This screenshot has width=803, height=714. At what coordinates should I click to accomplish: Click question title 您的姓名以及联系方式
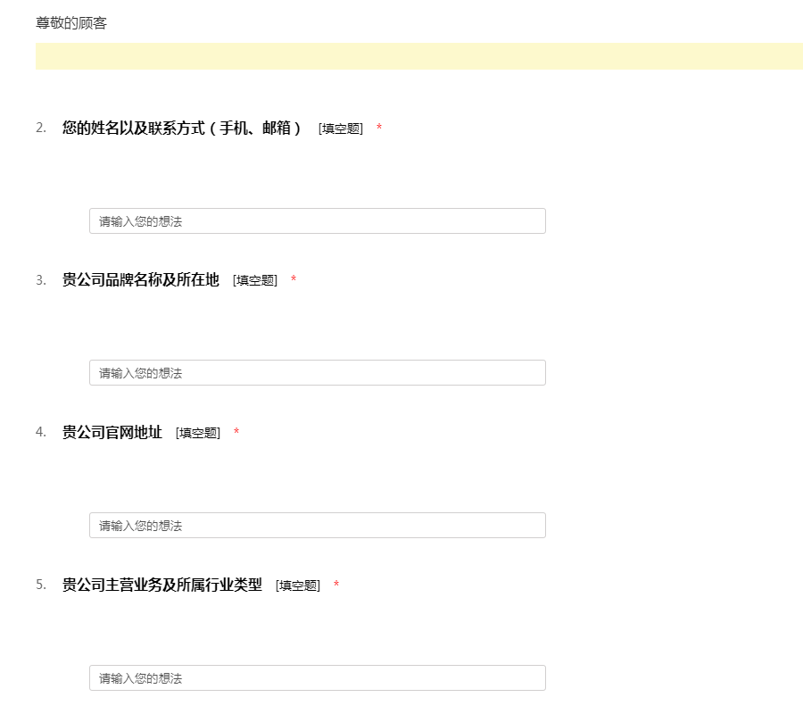click(183, 128)
